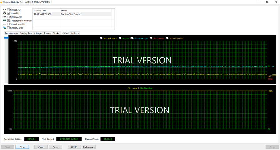Select the Stability Test: Started log row
The image size is (280, 150).
point(72,14)
